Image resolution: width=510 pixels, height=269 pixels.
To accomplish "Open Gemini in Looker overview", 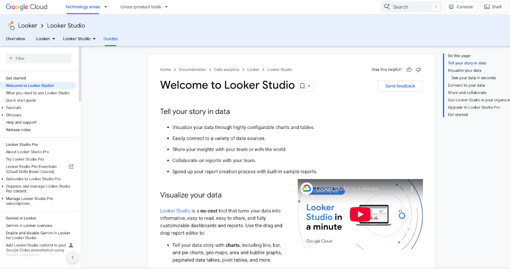I will tap(29, 226).
